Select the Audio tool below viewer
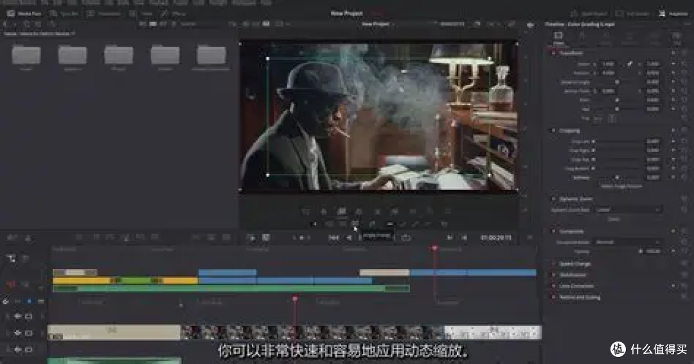Image resolution: width=694 pixels, height=364 pixels. click(x=447, y=211)
